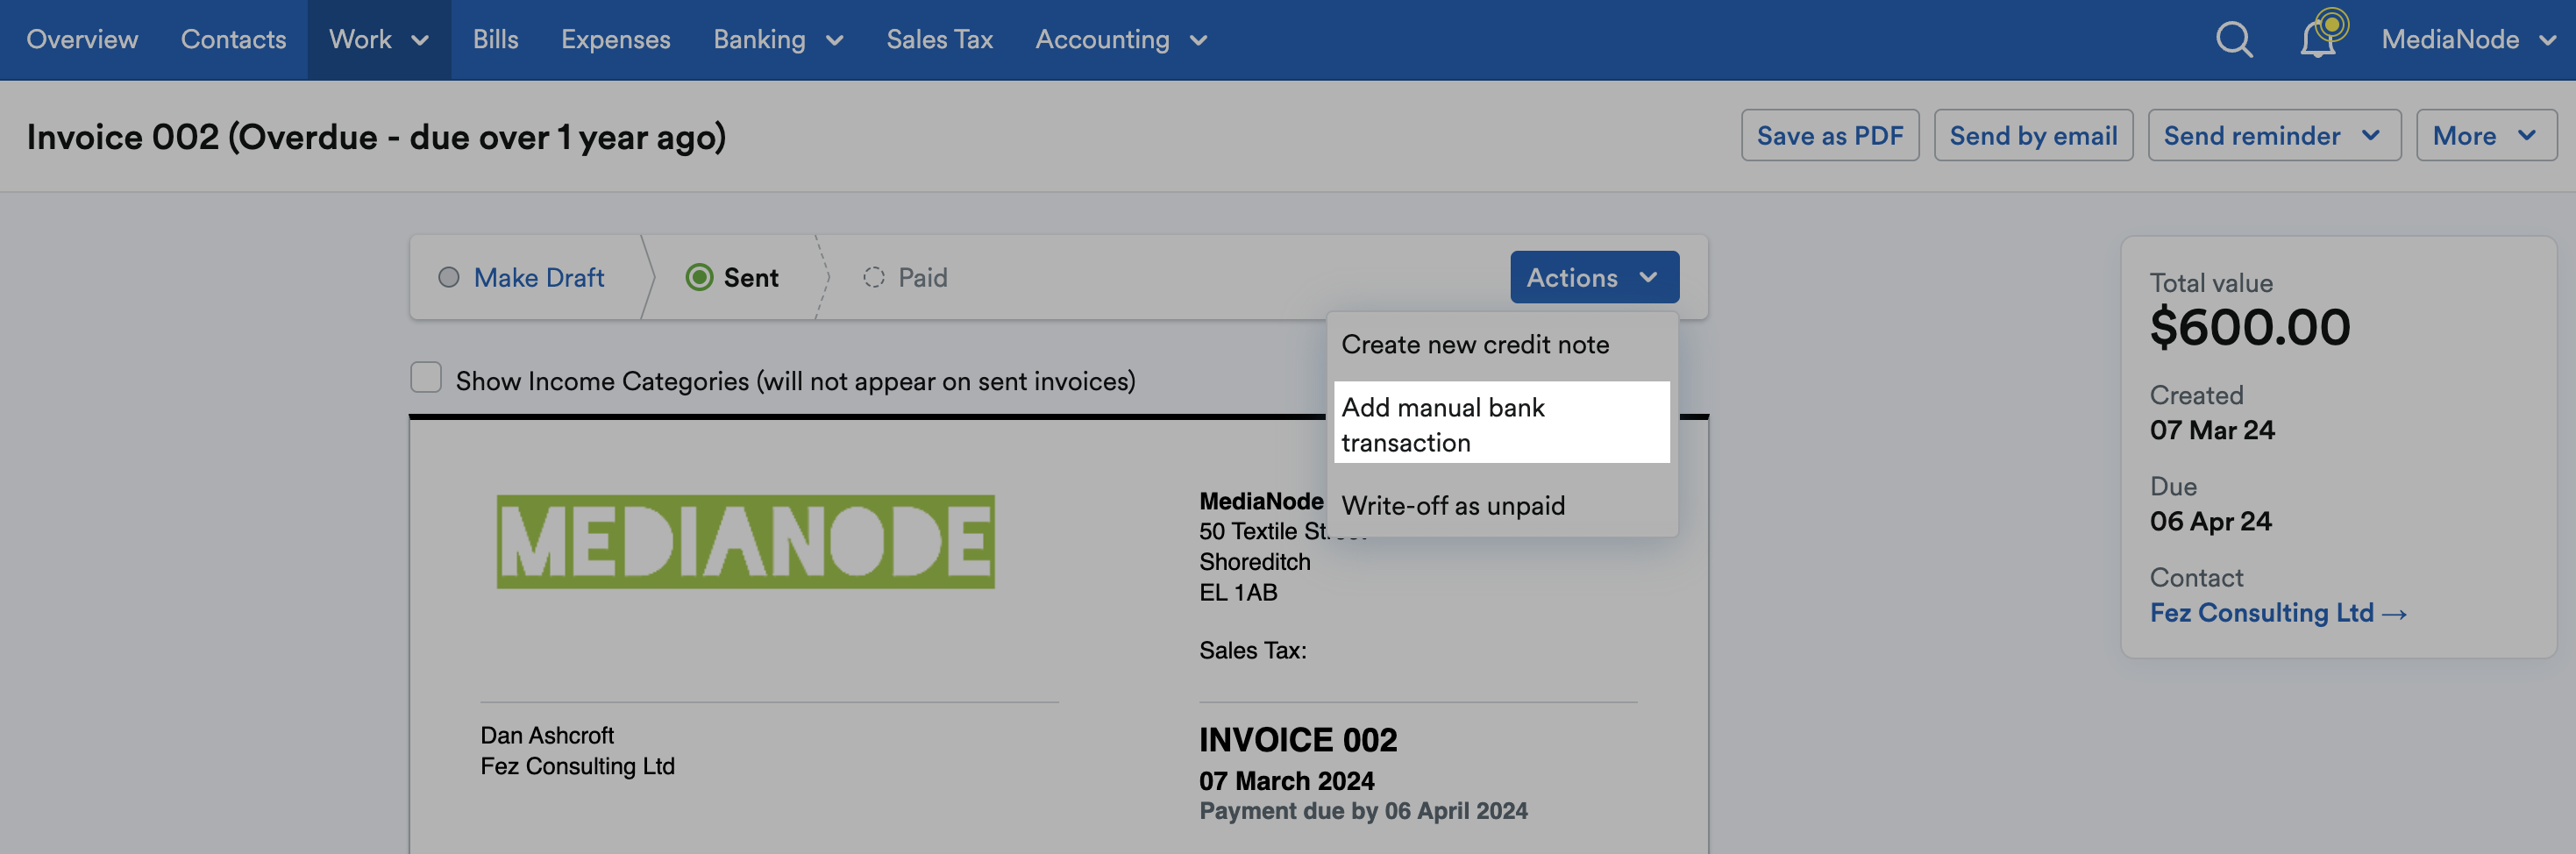Viewport: 2576px width, 854px height.
Task: Click the Created date 07 Mar 24
Action: point(2212,430)
